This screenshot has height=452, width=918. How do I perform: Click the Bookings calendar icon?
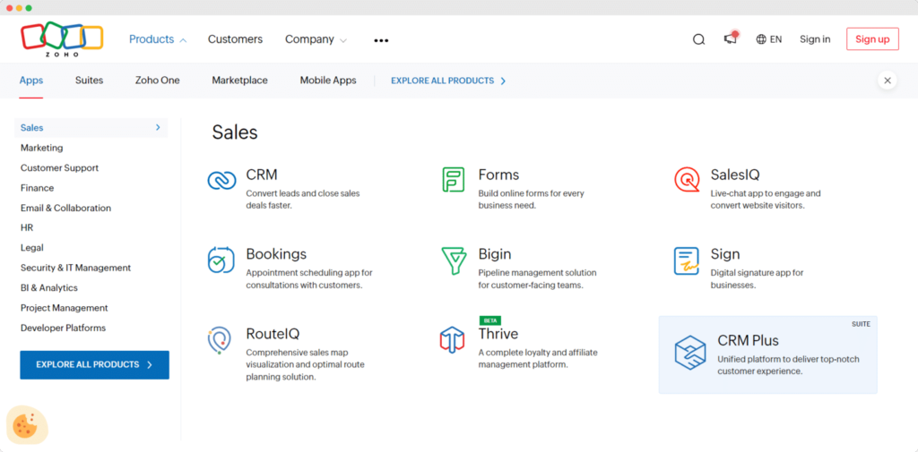[221, 260]
